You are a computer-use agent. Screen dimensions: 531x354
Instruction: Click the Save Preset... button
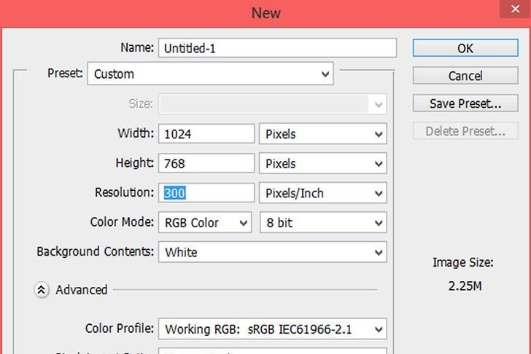pyautogui.click(x=465, y=103)
